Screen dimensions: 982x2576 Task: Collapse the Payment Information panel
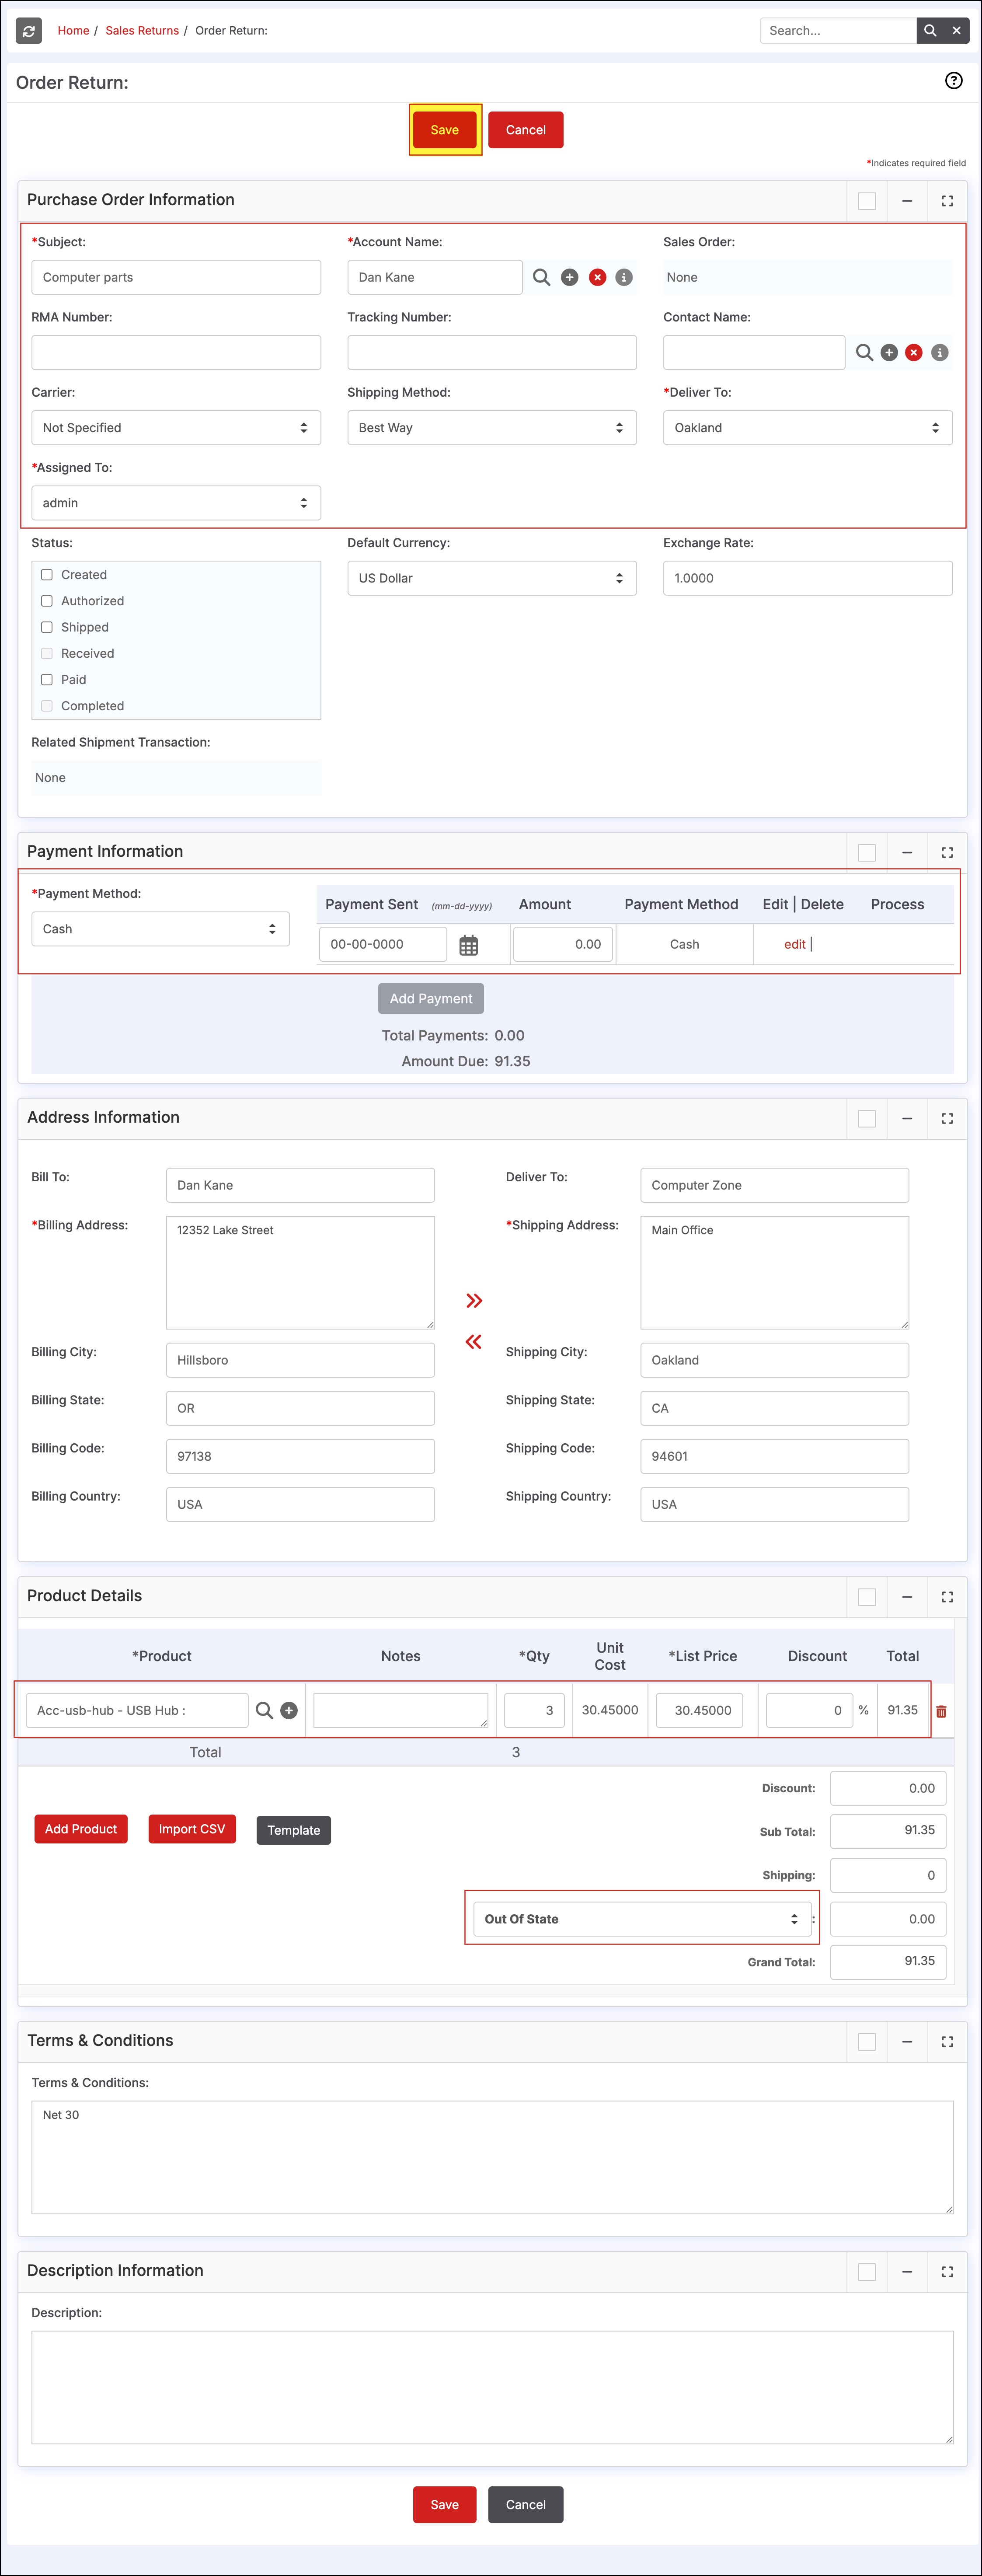[907, 853]
